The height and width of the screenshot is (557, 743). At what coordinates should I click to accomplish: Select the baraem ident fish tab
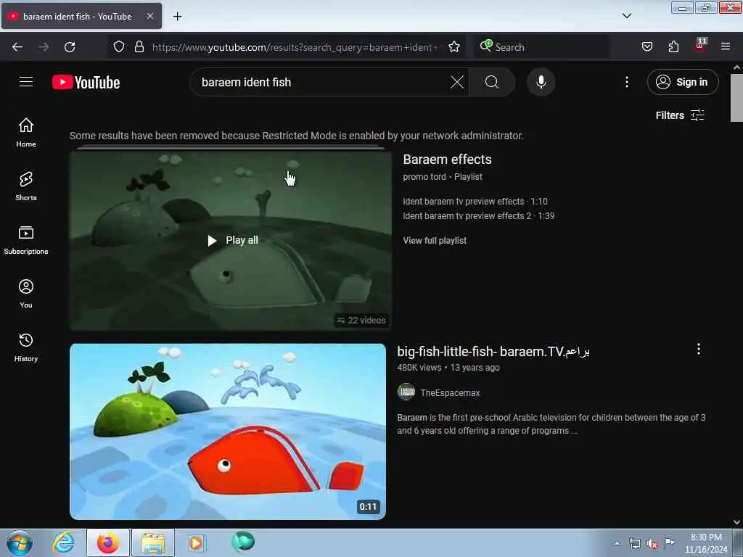pos(81,16)
